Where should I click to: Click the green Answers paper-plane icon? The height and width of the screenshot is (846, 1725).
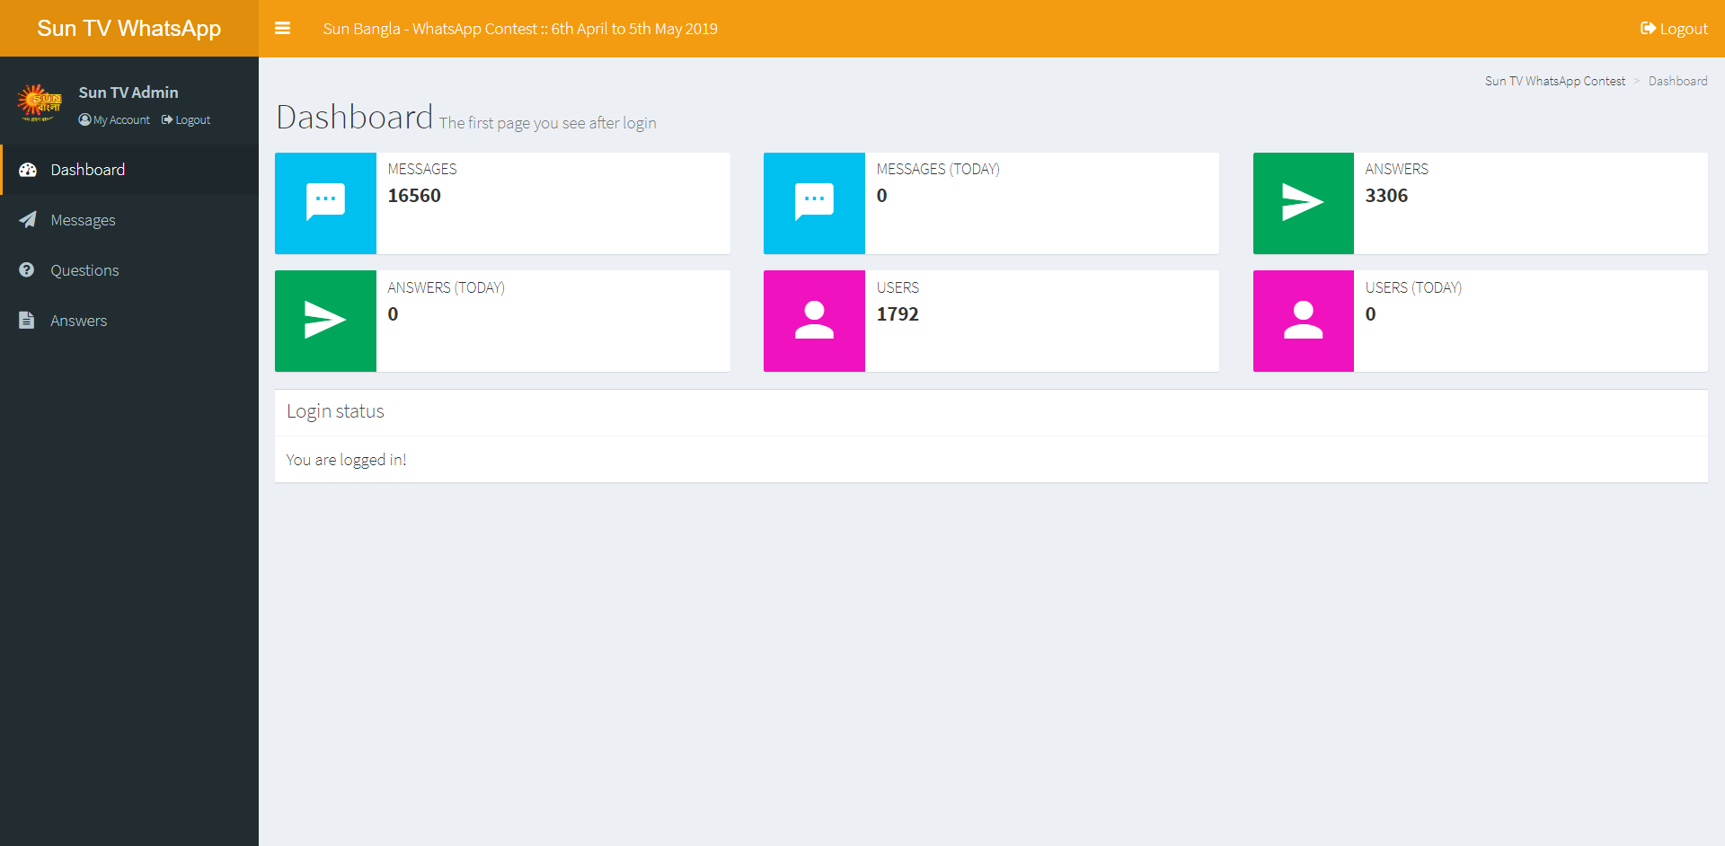1303,202
